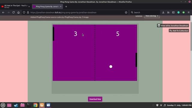Go back to the previous page

3,13
